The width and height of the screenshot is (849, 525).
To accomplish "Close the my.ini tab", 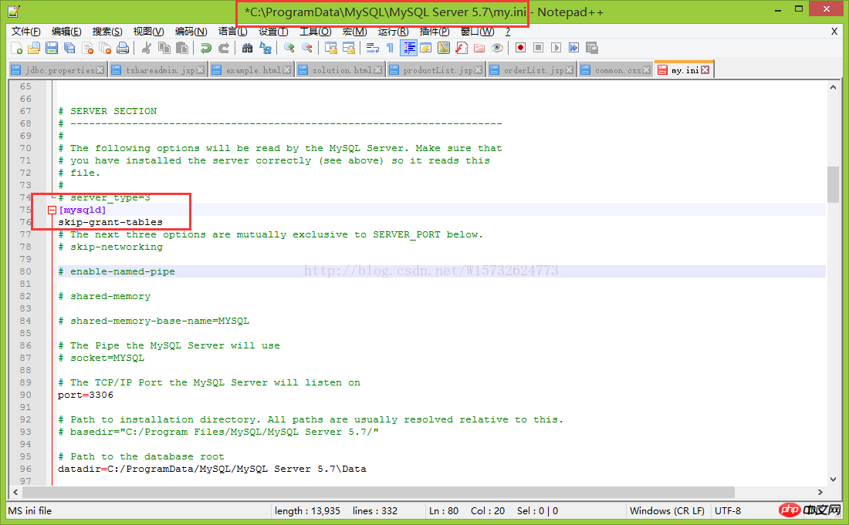I will [x=705, y=70].
